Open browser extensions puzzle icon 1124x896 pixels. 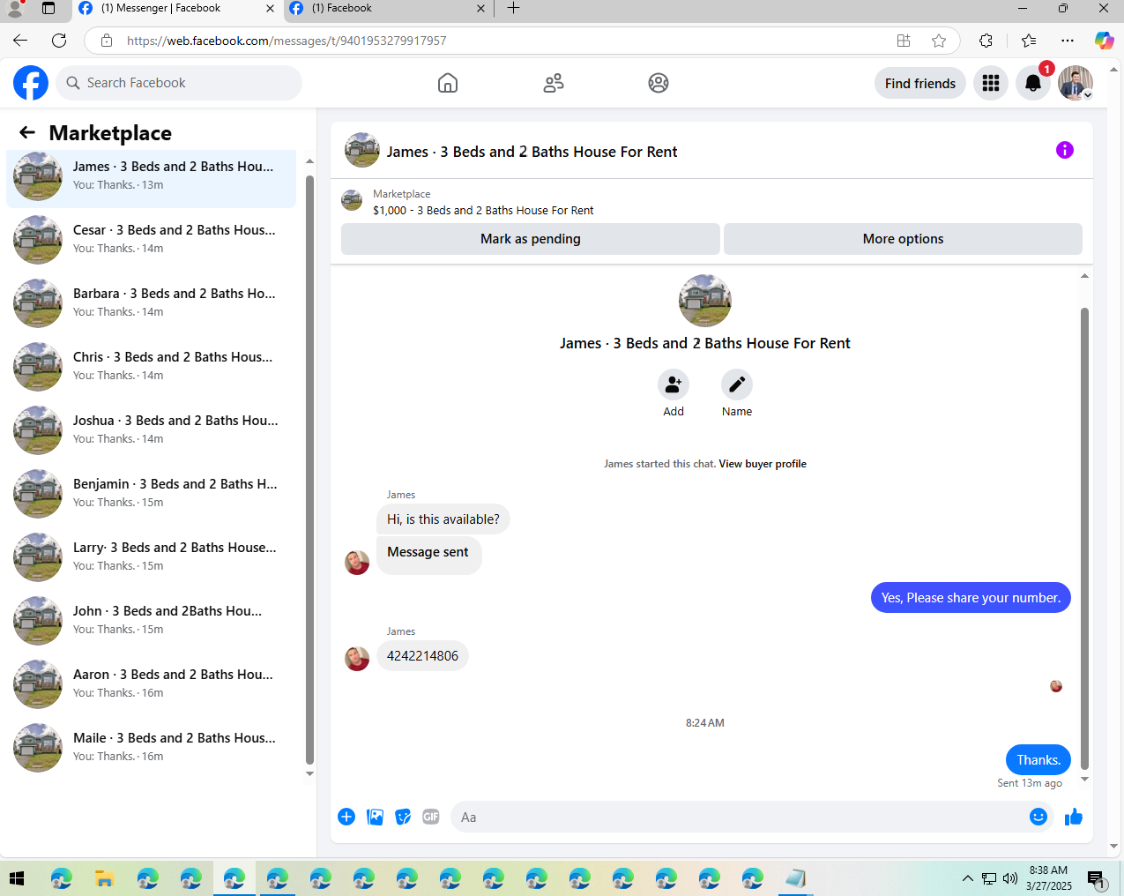986,41
